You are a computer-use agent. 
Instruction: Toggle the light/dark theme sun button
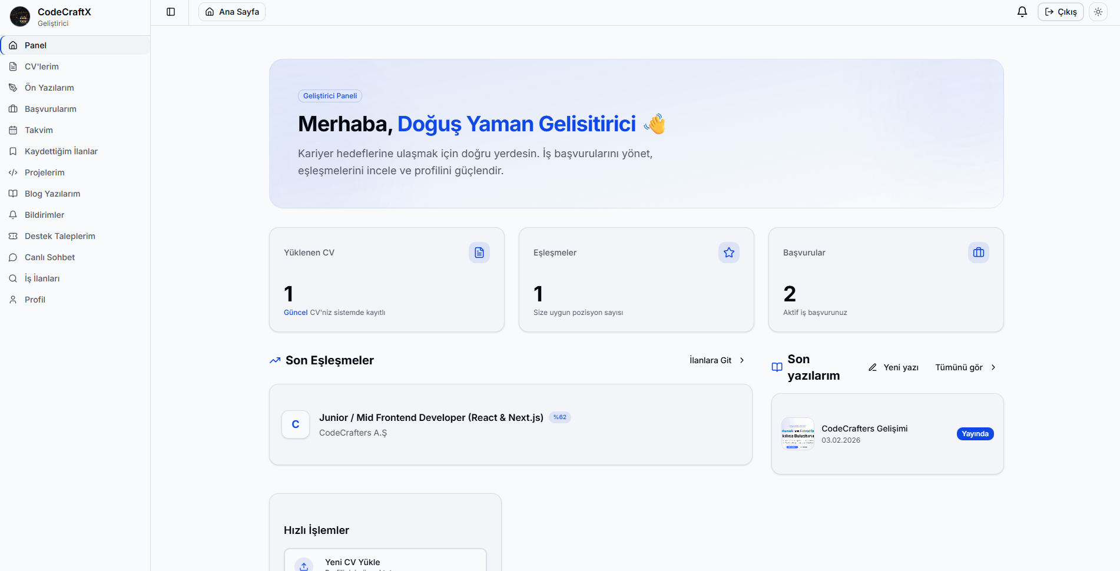[1098, 12]
